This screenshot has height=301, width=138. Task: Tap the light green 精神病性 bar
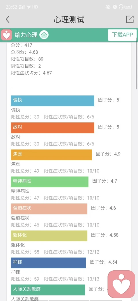pos(49,182)
